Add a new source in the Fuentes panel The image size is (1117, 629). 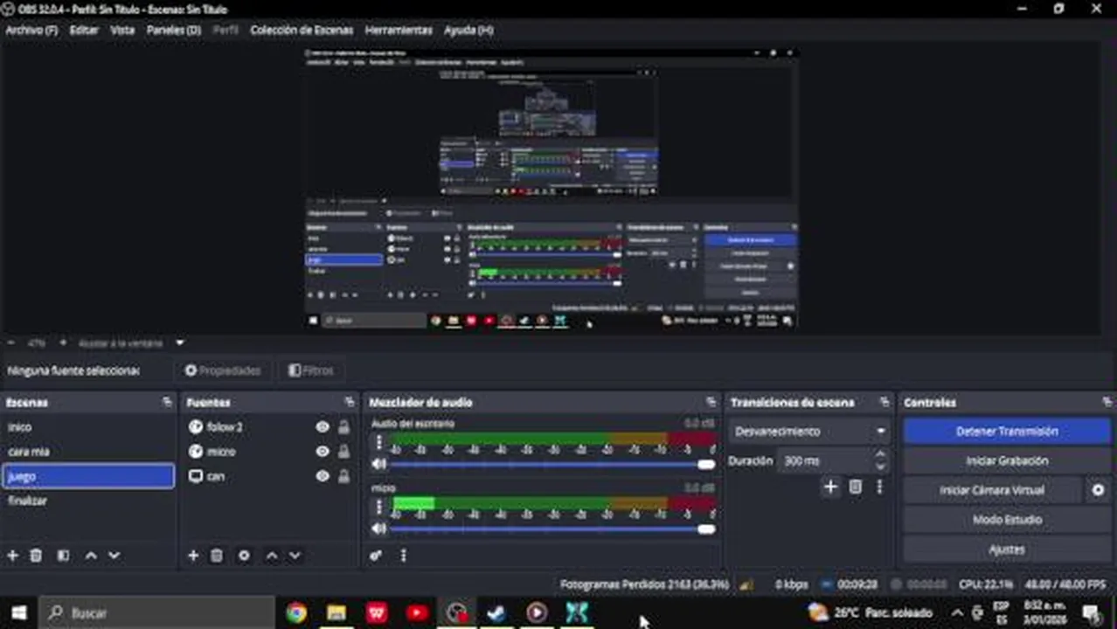coord(193,556)
